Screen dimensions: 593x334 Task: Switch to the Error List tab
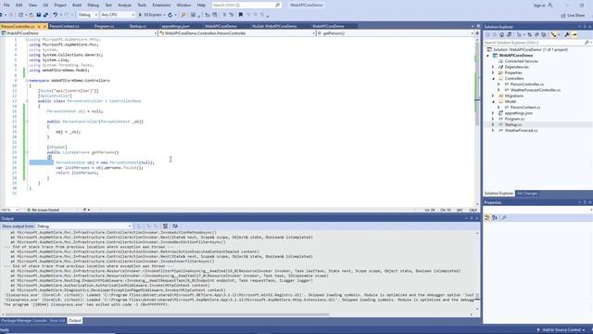tap(57, 321)
